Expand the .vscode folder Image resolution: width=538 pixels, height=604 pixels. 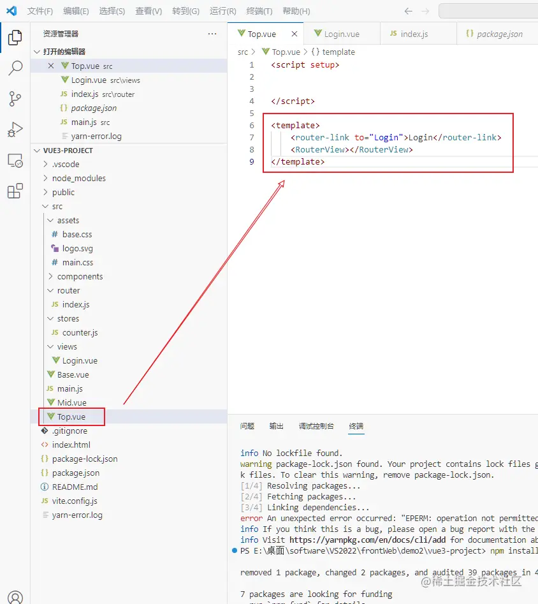point(129,164)
